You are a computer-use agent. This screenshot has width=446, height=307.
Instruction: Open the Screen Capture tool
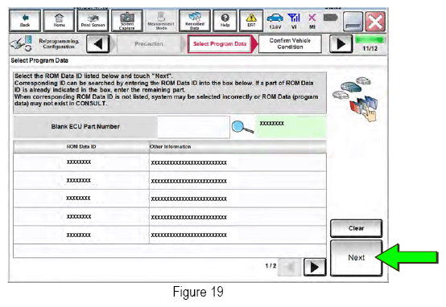coord(127,21)
